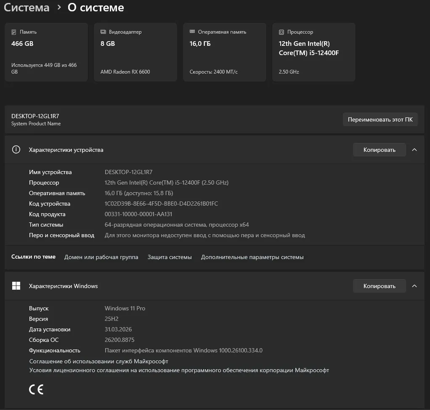
Task: Click the Имя устройства label
Action: (50, 172)
